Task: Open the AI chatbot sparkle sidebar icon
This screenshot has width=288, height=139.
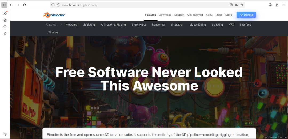Action: [5, 13]
